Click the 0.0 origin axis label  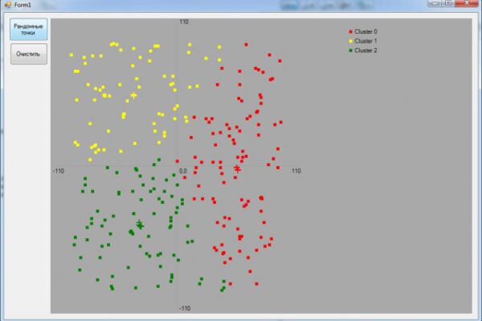(183, 171)
